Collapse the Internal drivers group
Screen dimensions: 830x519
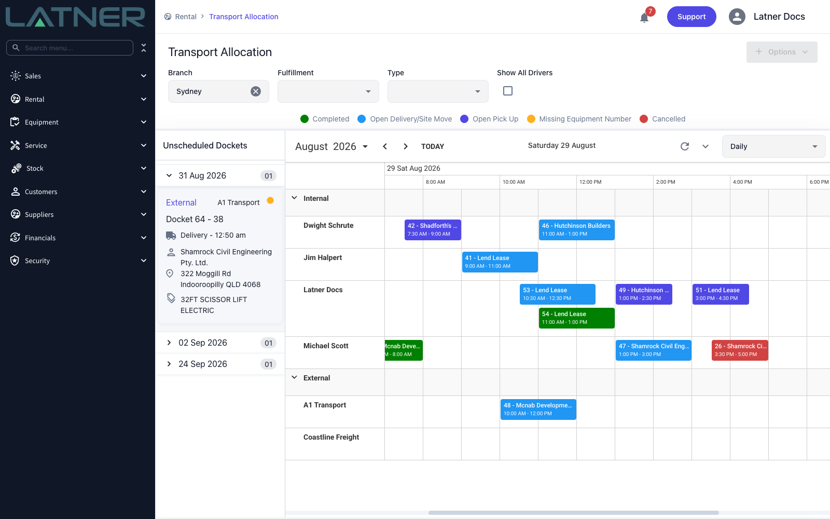pos(295,198)
